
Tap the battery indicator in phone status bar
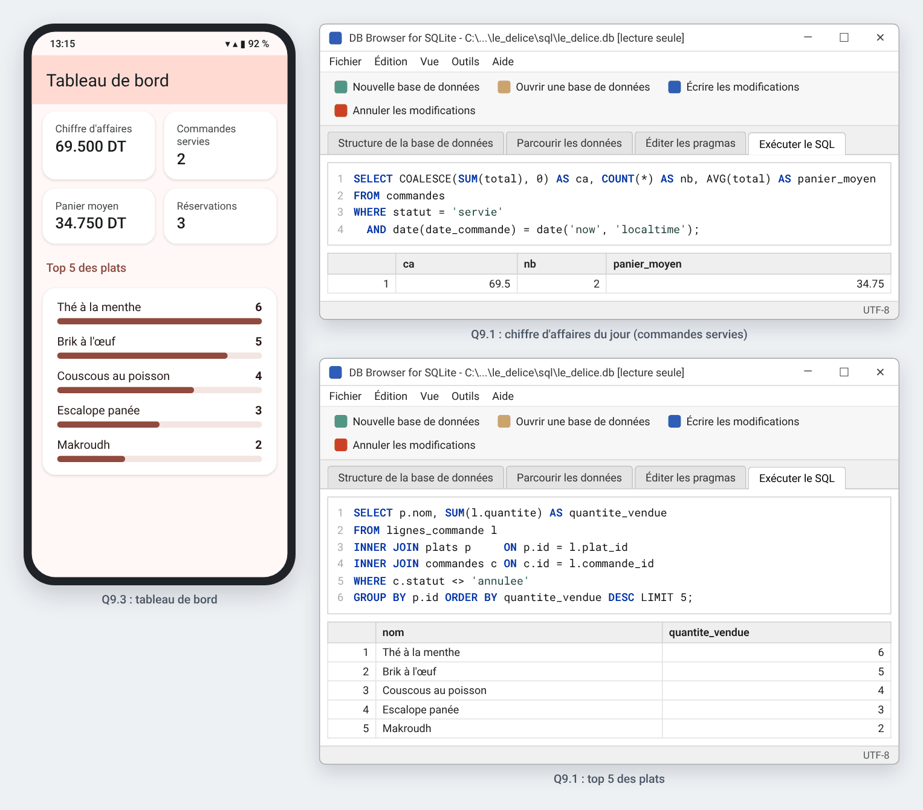[242, 44]
